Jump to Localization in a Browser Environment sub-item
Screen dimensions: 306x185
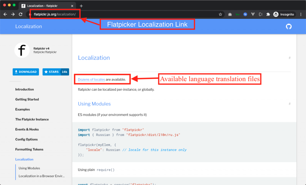(42, 176)
